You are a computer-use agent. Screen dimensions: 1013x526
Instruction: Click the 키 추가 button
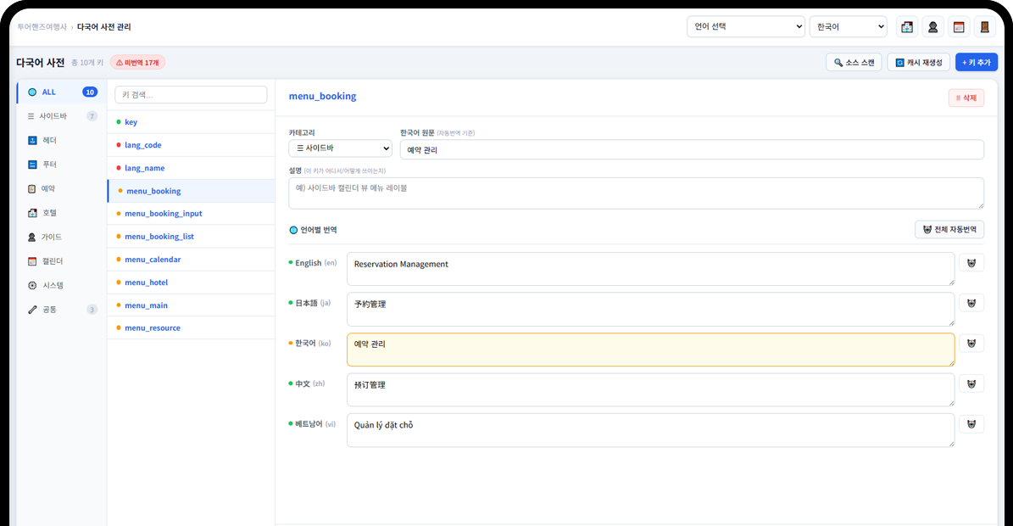976,62
